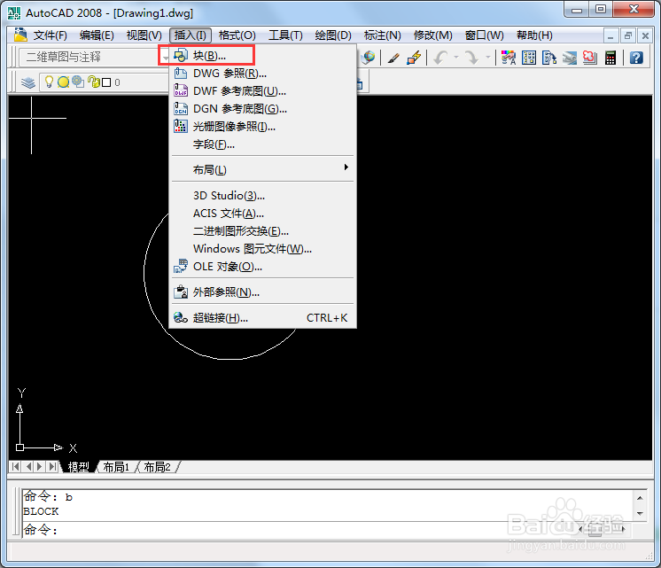This screenshot has height=568, width=661.
Task: Click command history scroll down arrow
Action: [x=640, y=514]
